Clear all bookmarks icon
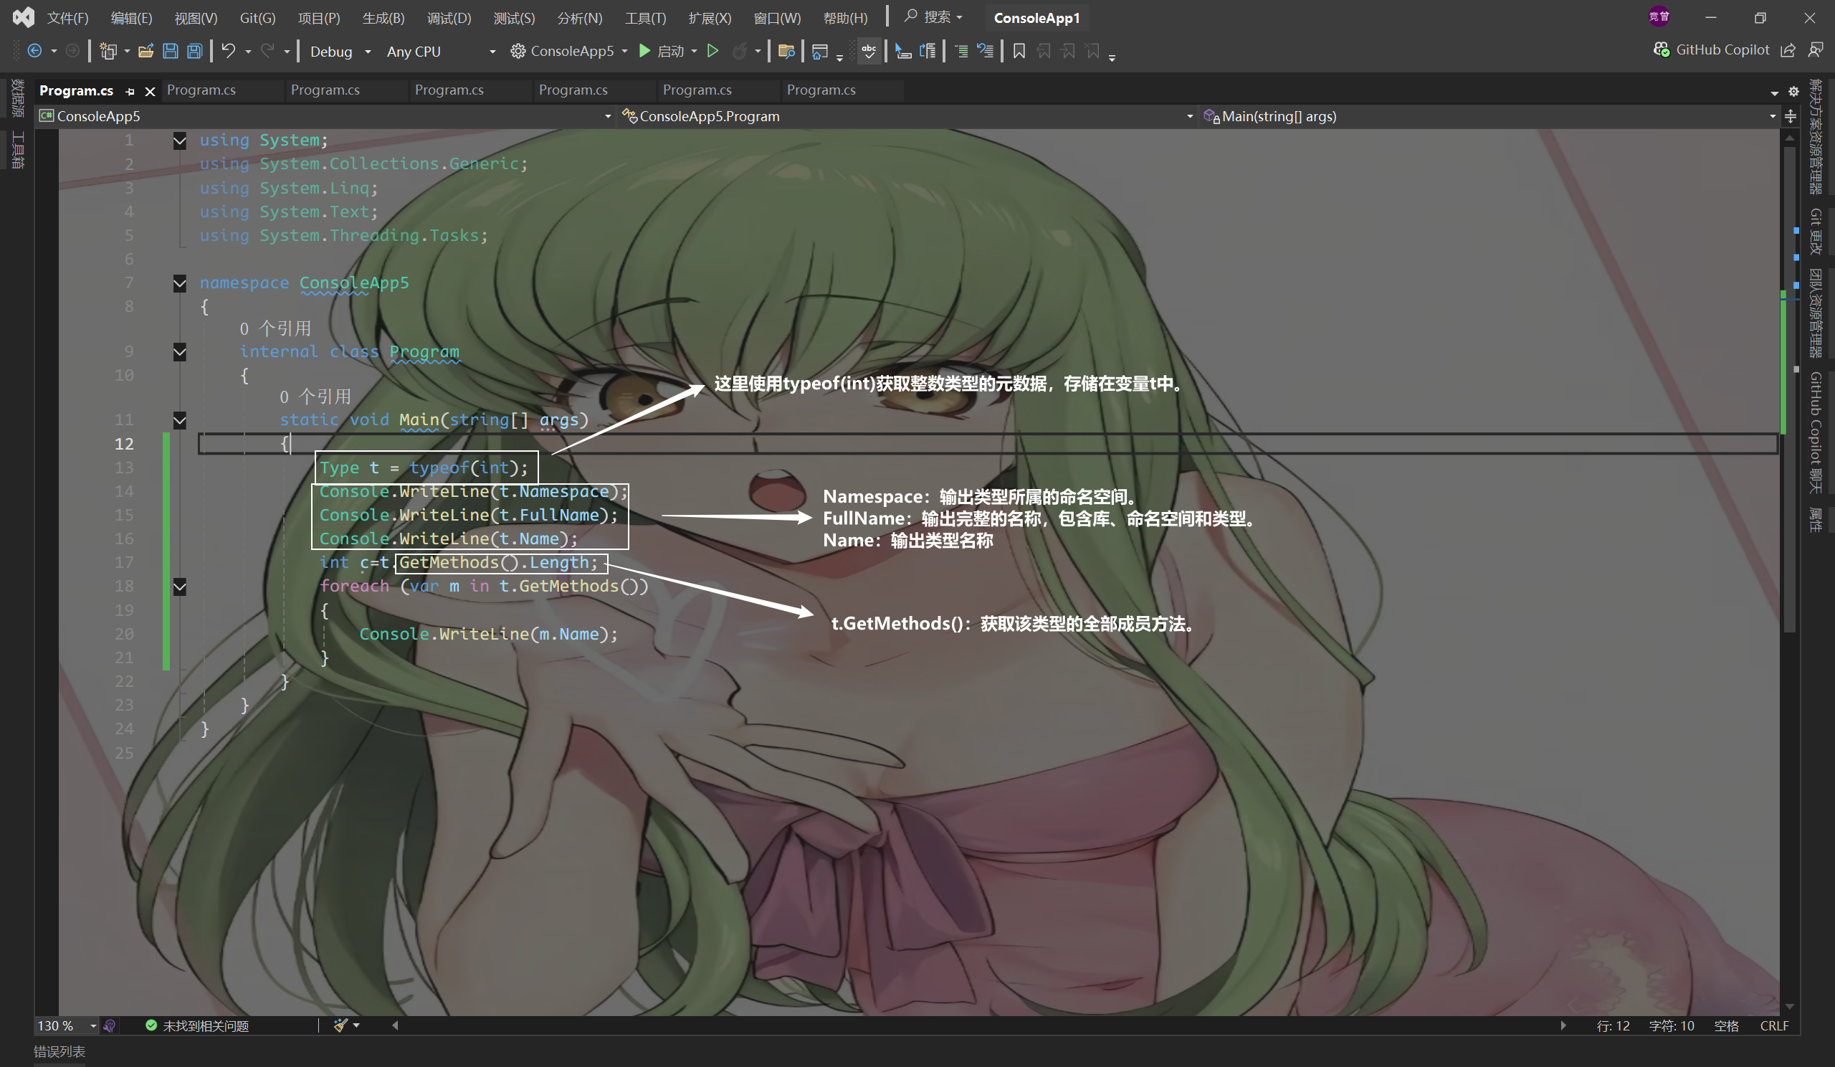1835x1067 pixels. point(1093,51)
